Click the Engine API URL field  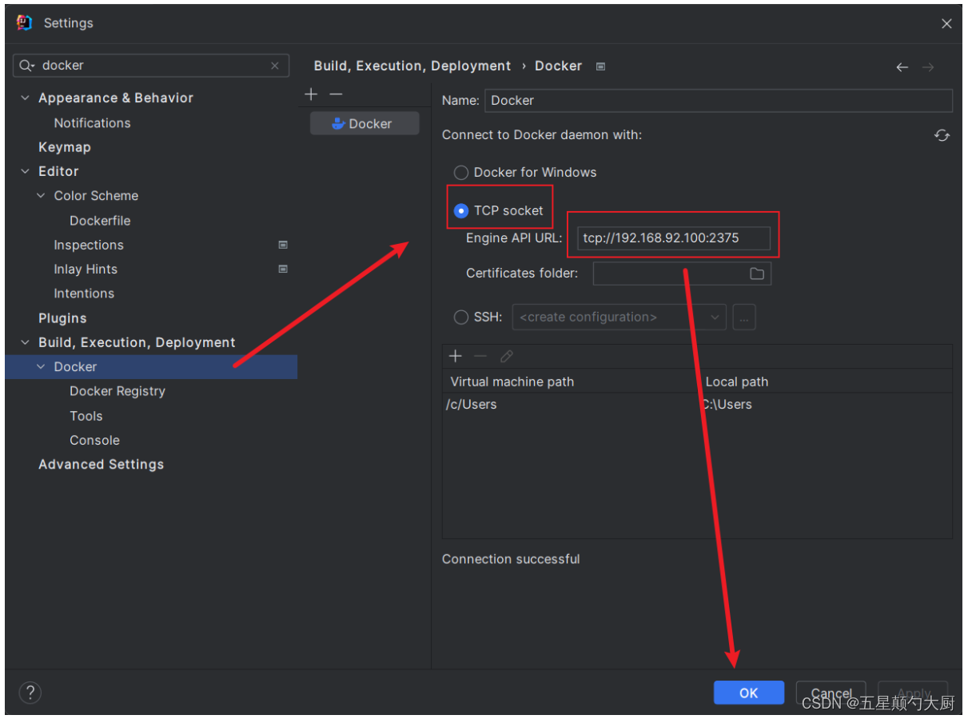click(674, 237)
